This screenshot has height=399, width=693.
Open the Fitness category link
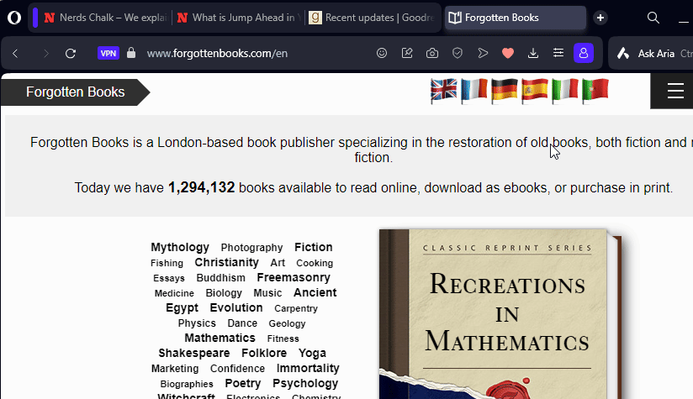pos(283,339)
